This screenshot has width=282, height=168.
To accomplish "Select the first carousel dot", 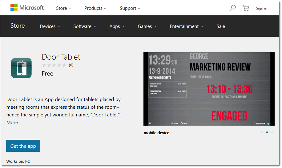I will coord(262,132).
